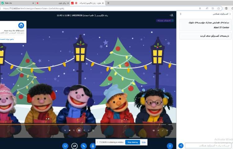Open a new browser tab

[x=108, y=3]
